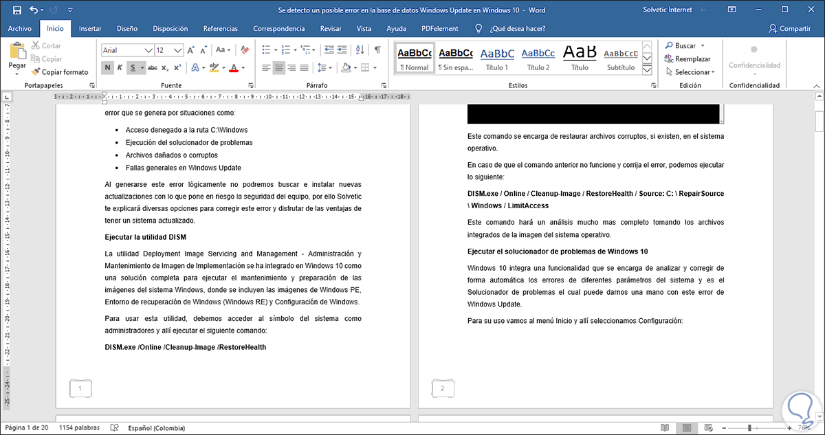The height and width of the screenshot is (435, 825).
Task: Apply the Título 1 style
Action: tap(497, 59)
